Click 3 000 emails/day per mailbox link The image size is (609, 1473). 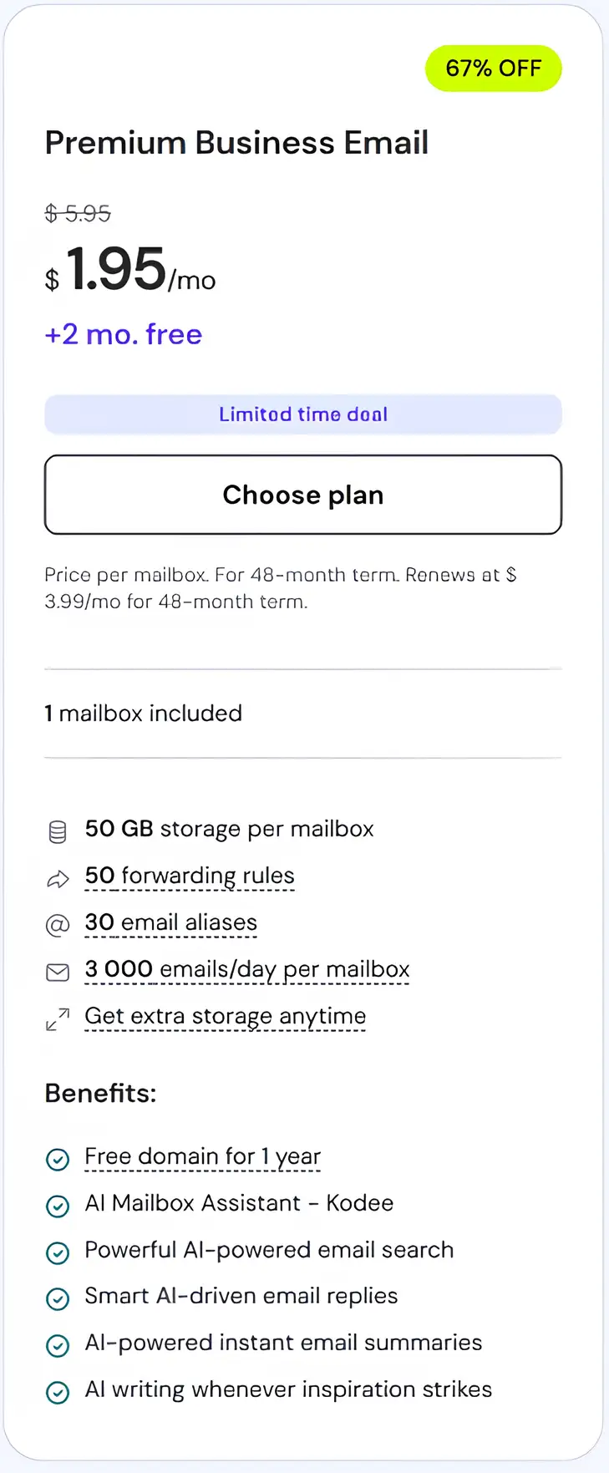click(x=247, y=969)
